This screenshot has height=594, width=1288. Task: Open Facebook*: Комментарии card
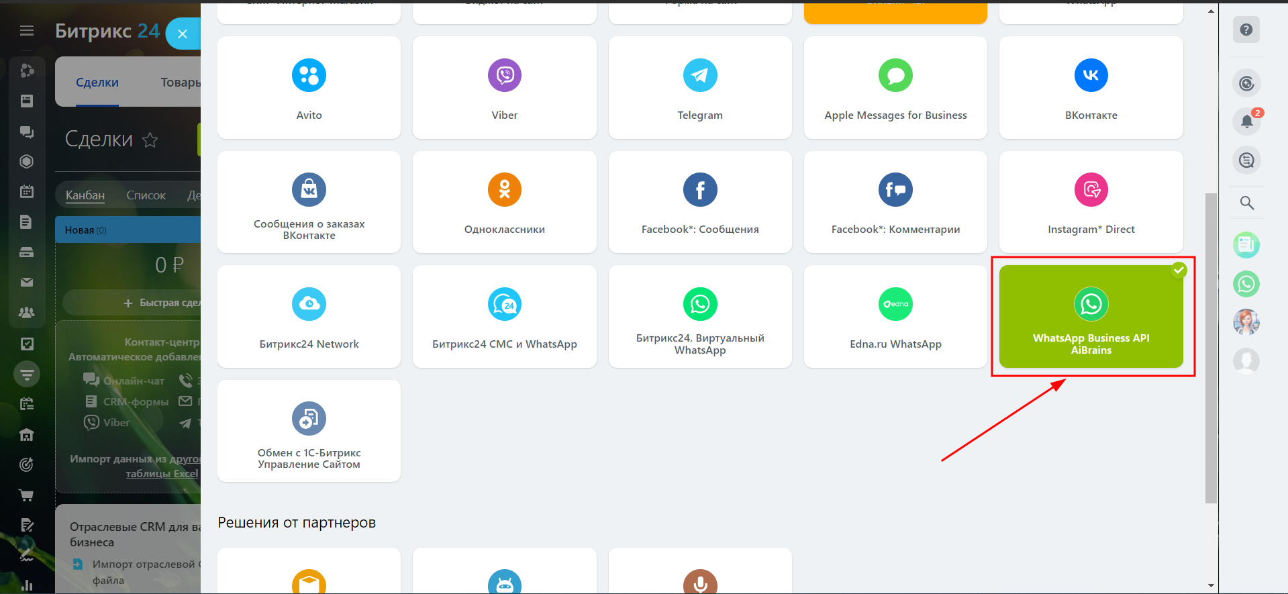(895, 202)
